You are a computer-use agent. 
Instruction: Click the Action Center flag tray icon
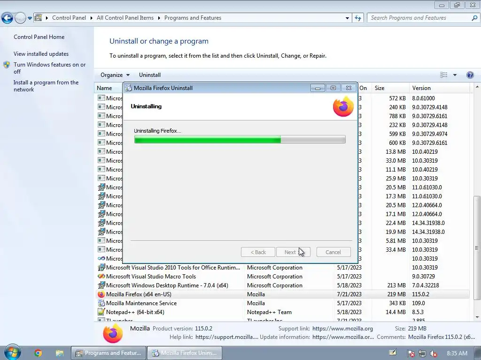tap(411, 353)
